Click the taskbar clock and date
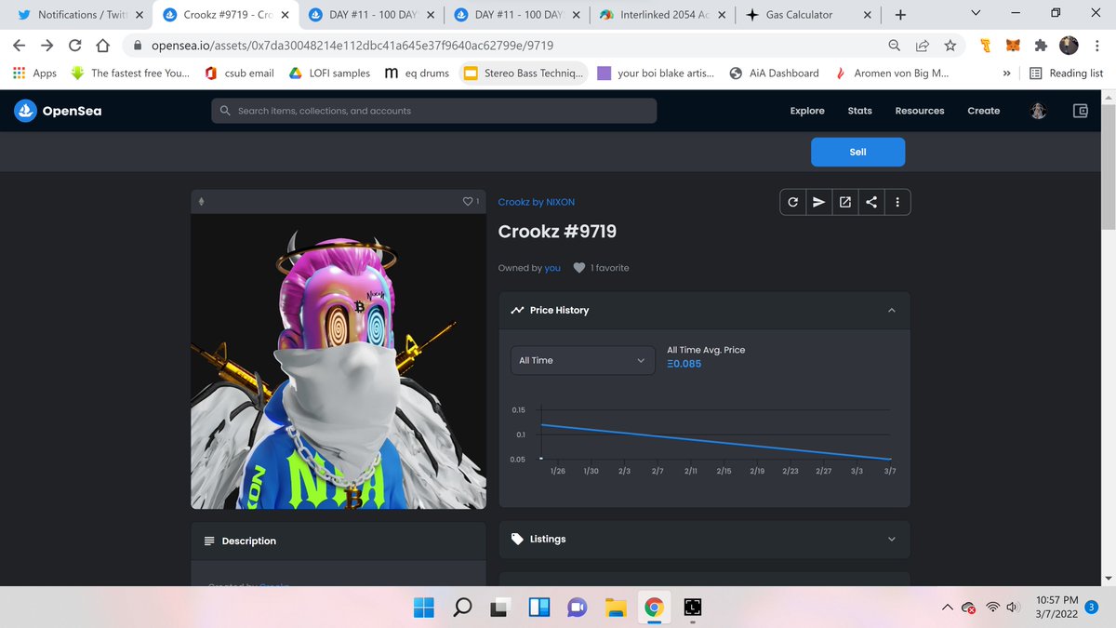Screen dimensions: 1116x628 coord(1056,608)
